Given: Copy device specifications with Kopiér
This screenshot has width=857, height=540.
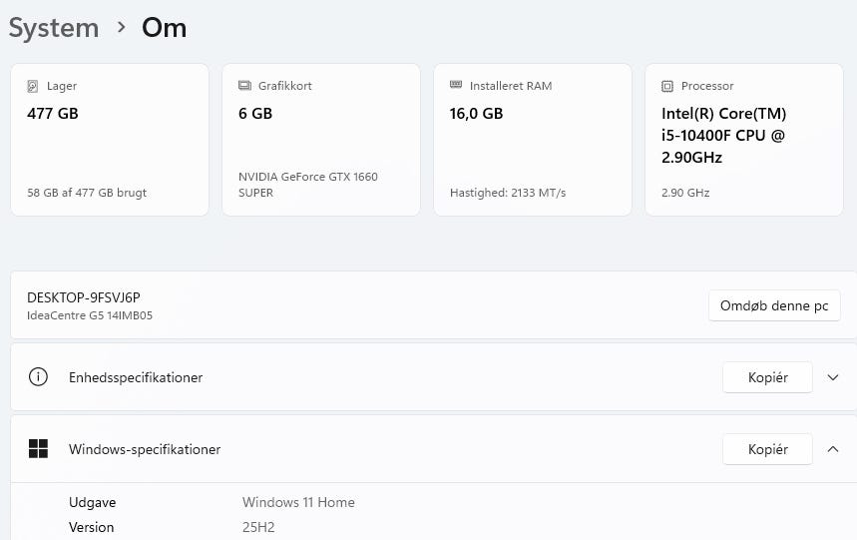Looking at the screenshot, I should (x=767, y=377).
